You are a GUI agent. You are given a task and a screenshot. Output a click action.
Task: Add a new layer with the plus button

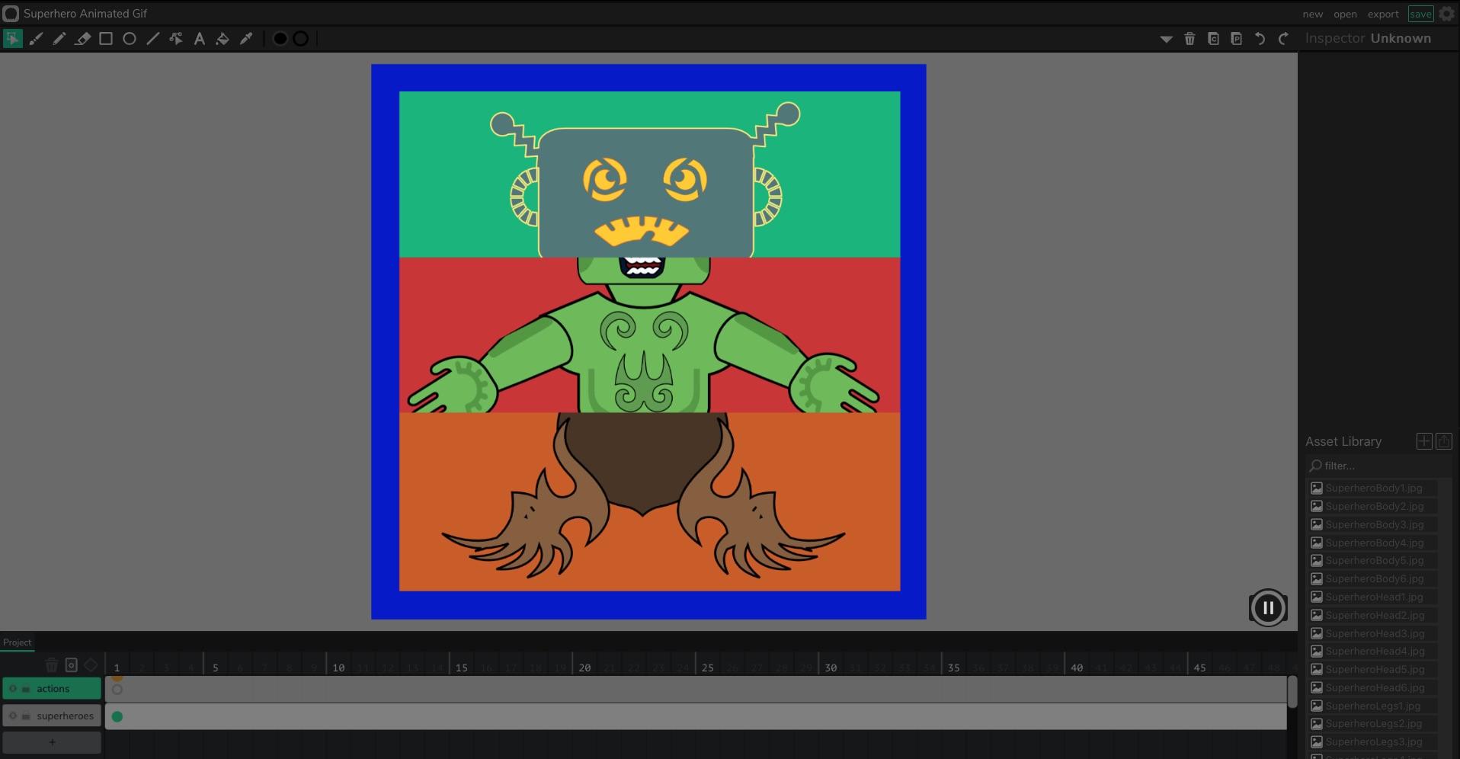51,741
